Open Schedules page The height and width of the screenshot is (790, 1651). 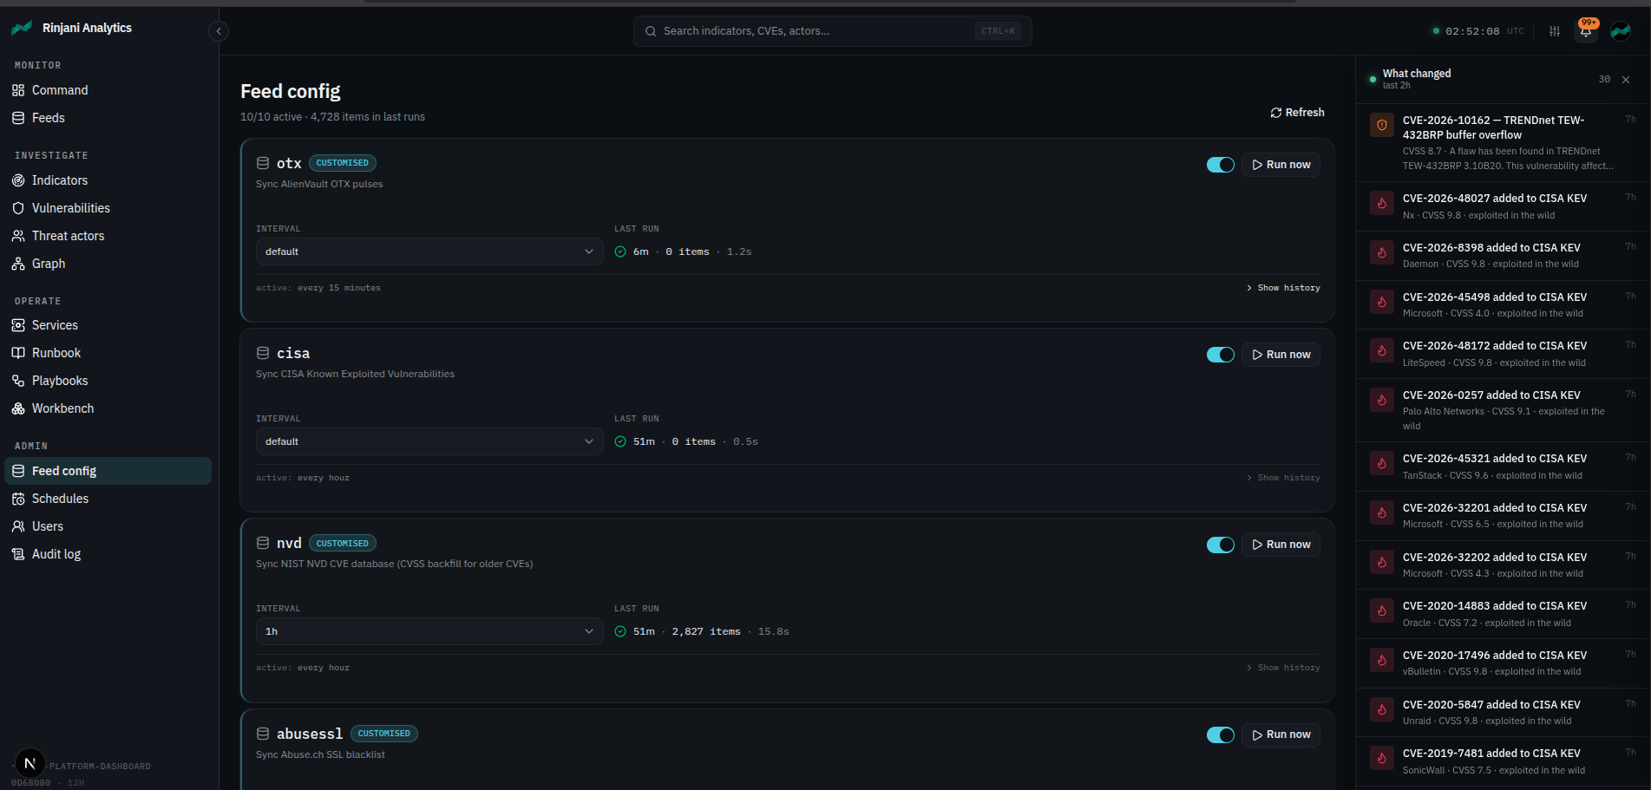coord(108,499)
